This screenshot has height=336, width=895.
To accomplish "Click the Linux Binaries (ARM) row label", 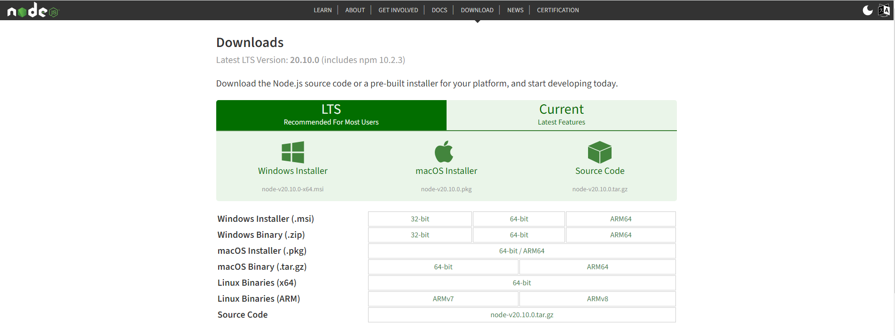I will (x=259, y=299).
